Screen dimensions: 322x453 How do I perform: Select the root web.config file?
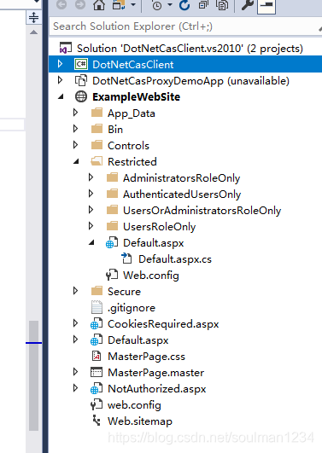click(134, 405)
